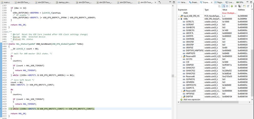This screenshot has height=119, width=254.
Task: Click instruction pointer marker at line 1430
Action: click(x=1, y=109)
